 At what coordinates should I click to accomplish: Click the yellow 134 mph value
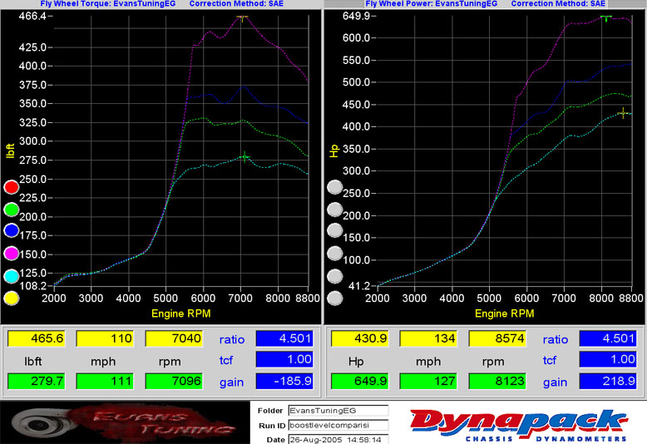coord(428,338)
